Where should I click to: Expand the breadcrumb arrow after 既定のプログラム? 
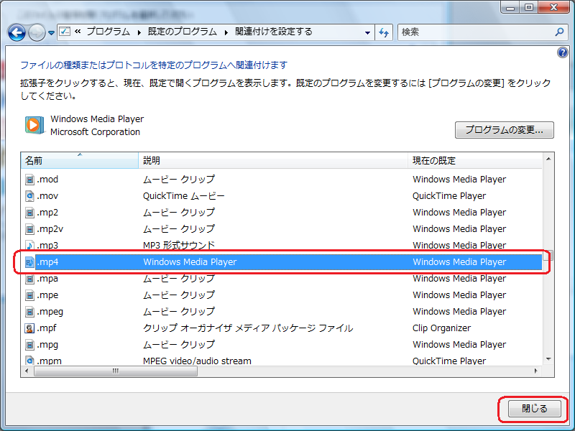tap(227, 32)
